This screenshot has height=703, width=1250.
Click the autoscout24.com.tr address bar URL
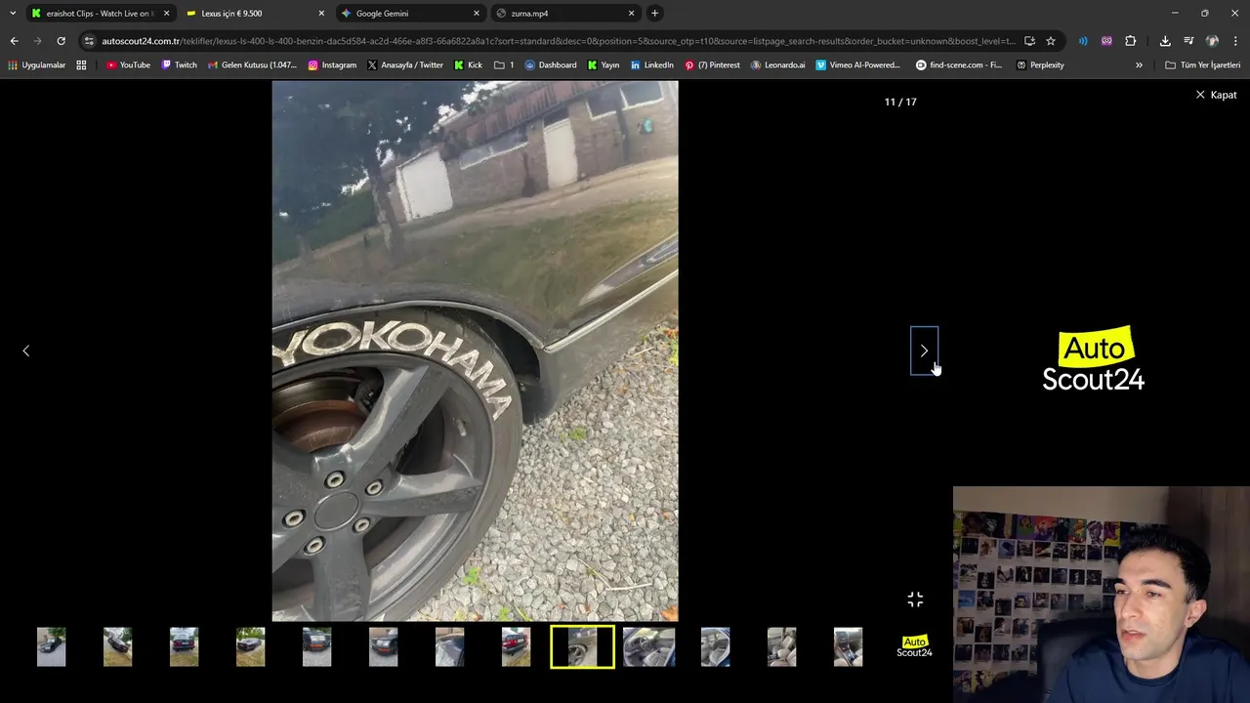tap(559, 41)
